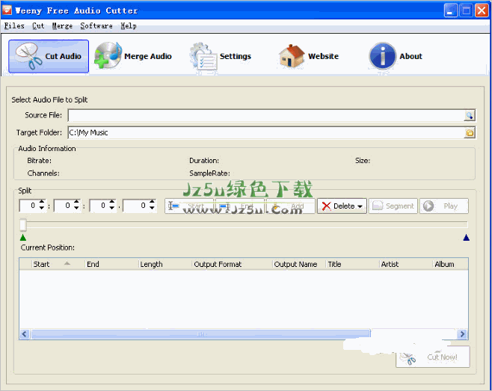Sort by the Output Name column
Image resolution: width=492 pixels, height=391 pixels.
(299, 264)
